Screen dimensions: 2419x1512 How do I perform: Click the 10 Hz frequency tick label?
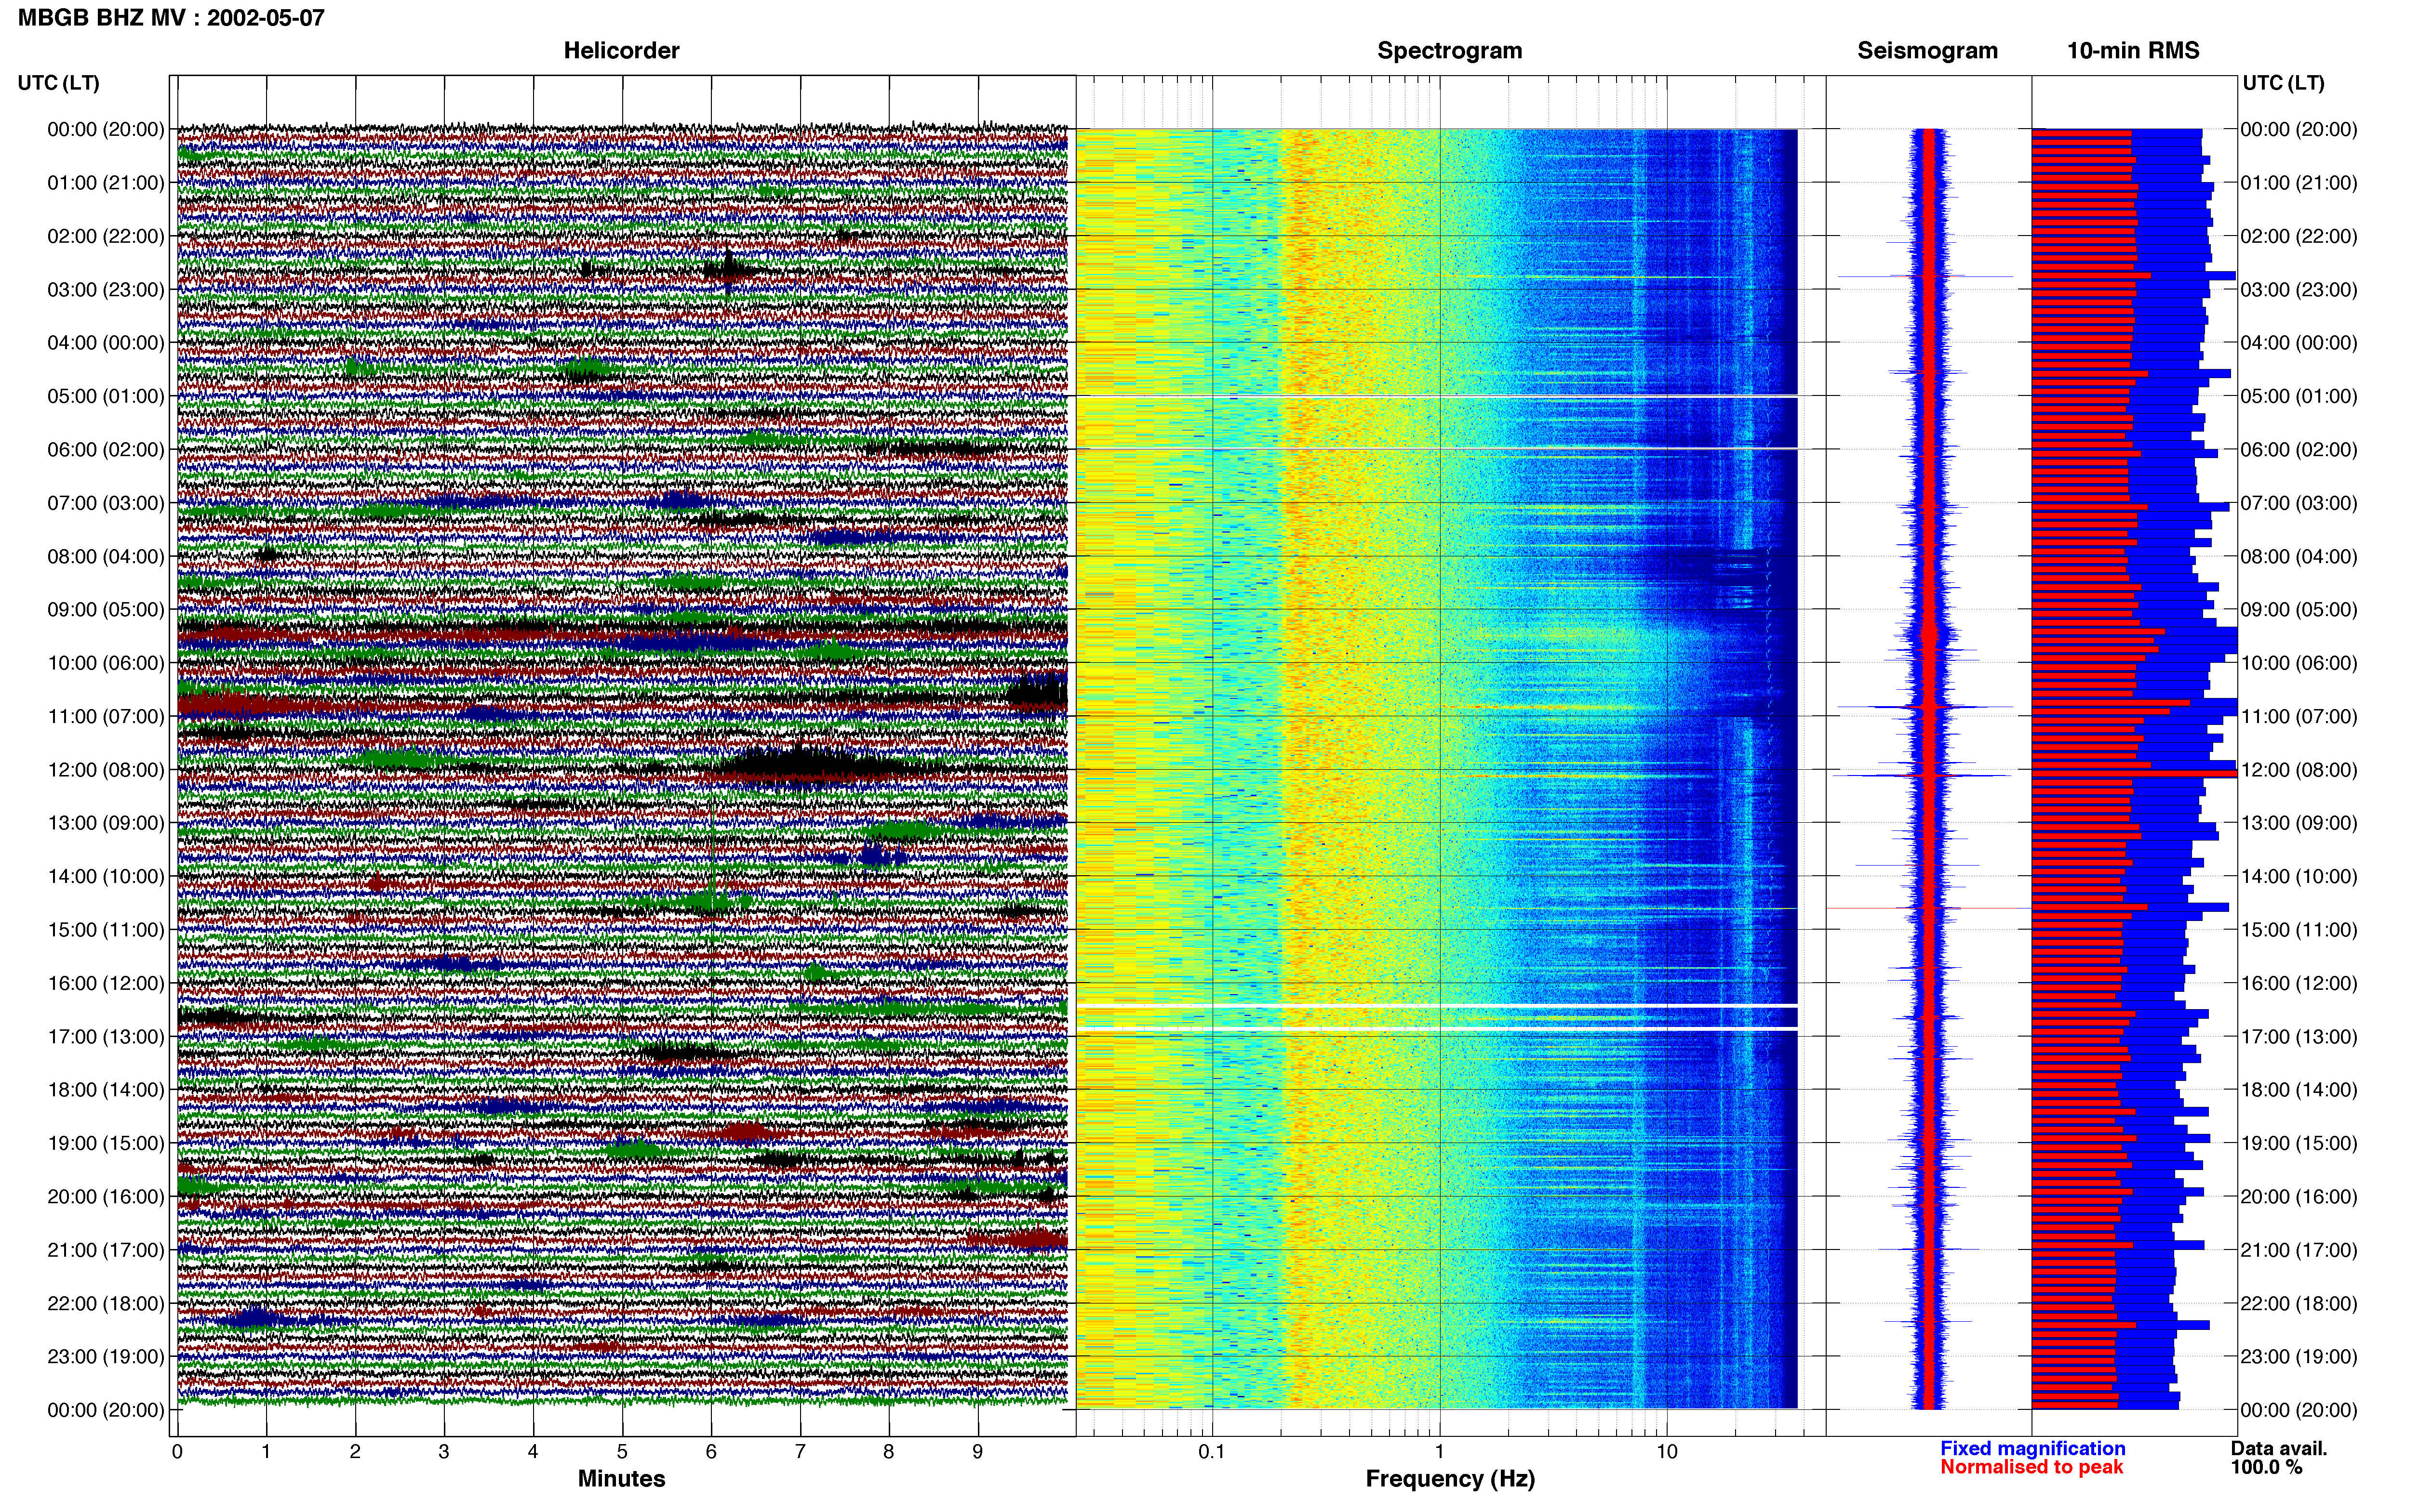pyautogui.click(x=1667, y=1451)
